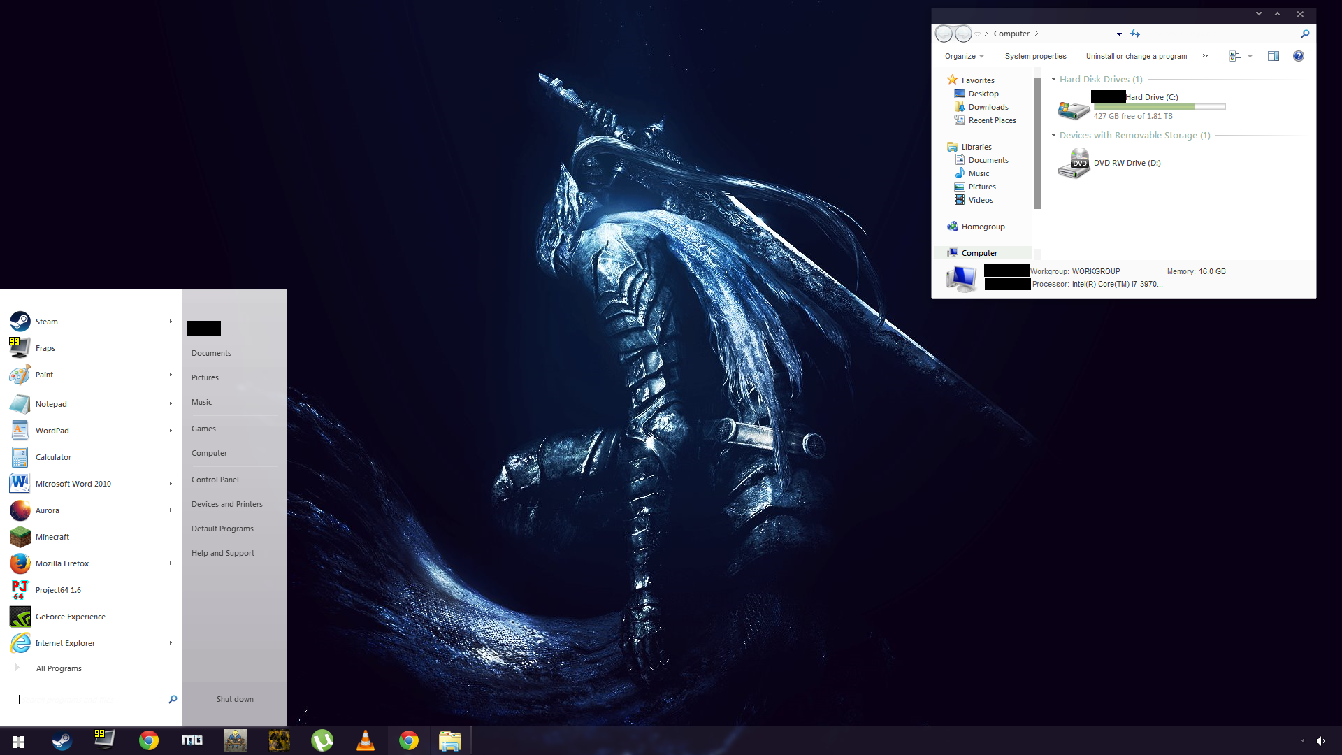The height and width of the screenshot is (755, 1342).
Task: Open GeForce Experience
Action: [x=91, y=617]
